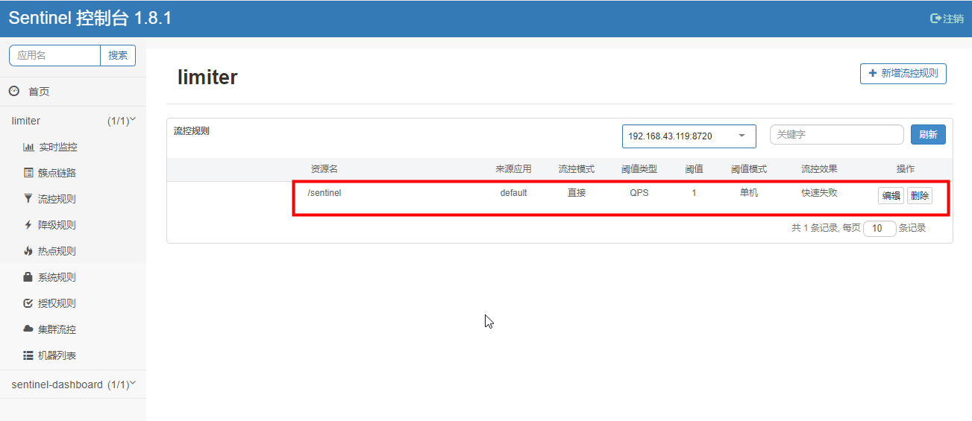The image size is (972, 421).
Task: Click the Sentinel 控制台 1.8.1 title
Action: tap(90, 19)
